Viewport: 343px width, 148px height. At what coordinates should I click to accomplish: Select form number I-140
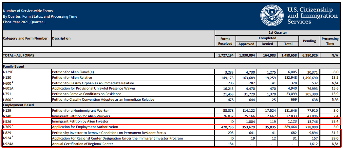coord(7,116)
